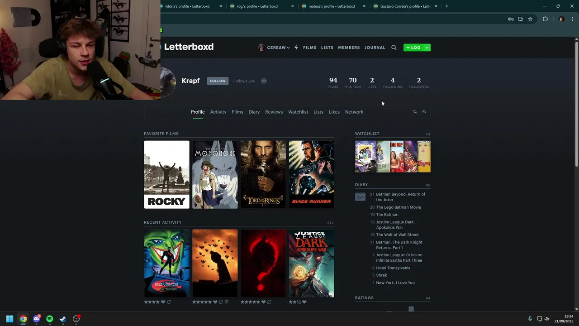
Task: Open the 4 FOLLOWING stat
Action: point(392,82)
